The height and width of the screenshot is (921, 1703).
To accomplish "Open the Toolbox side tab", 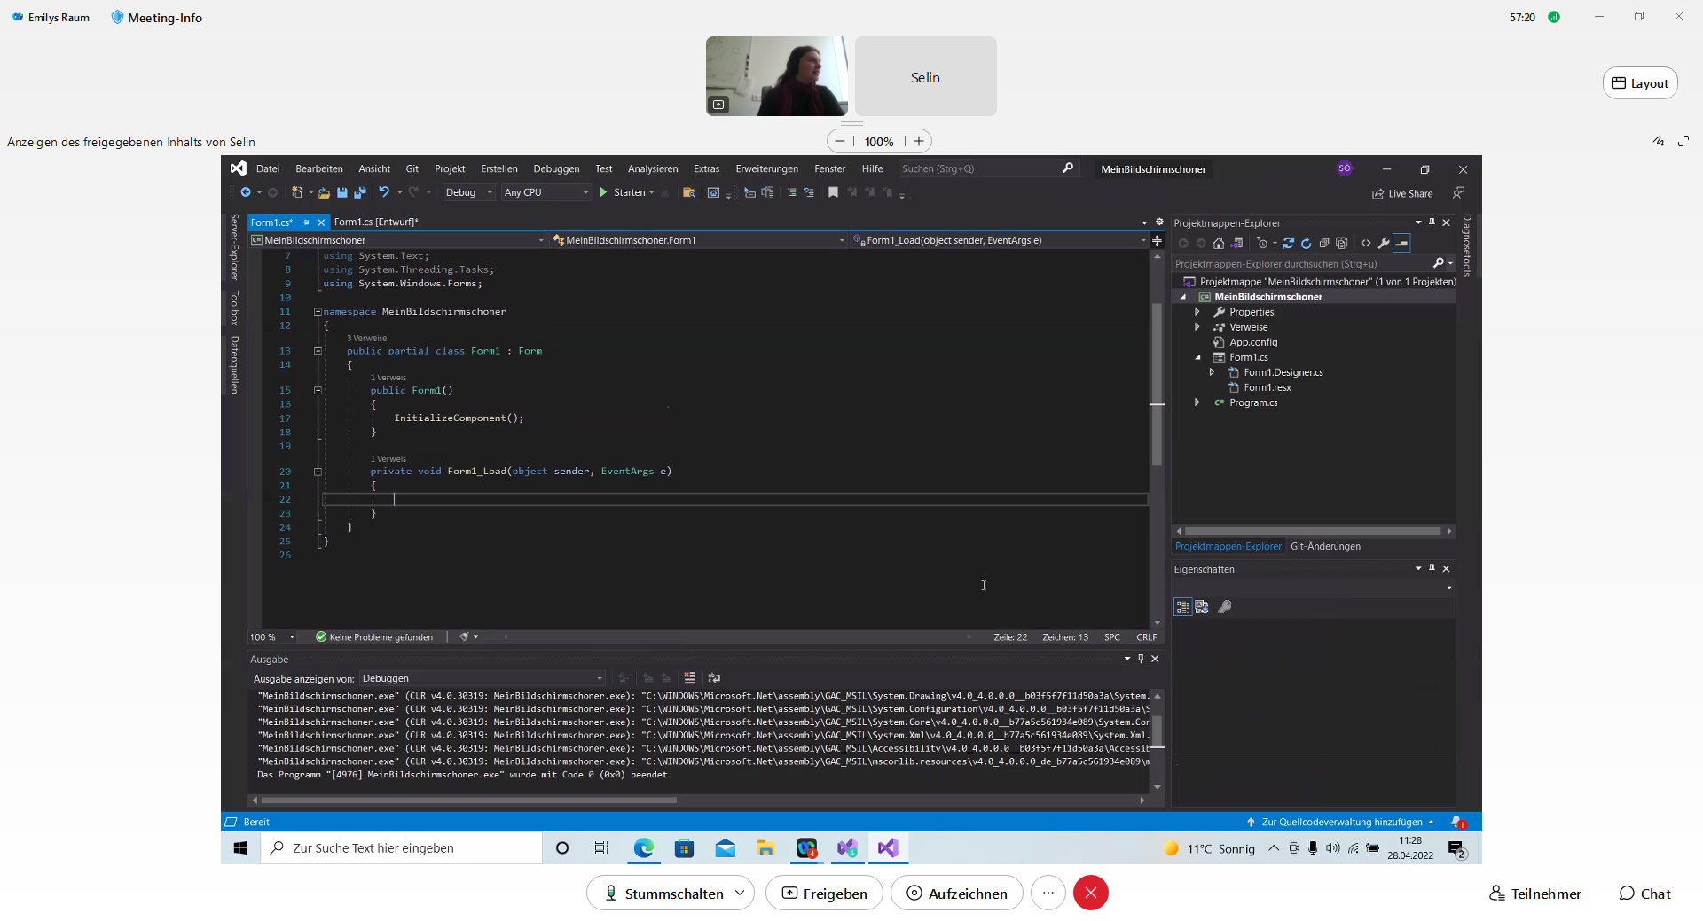I will 234,308.
